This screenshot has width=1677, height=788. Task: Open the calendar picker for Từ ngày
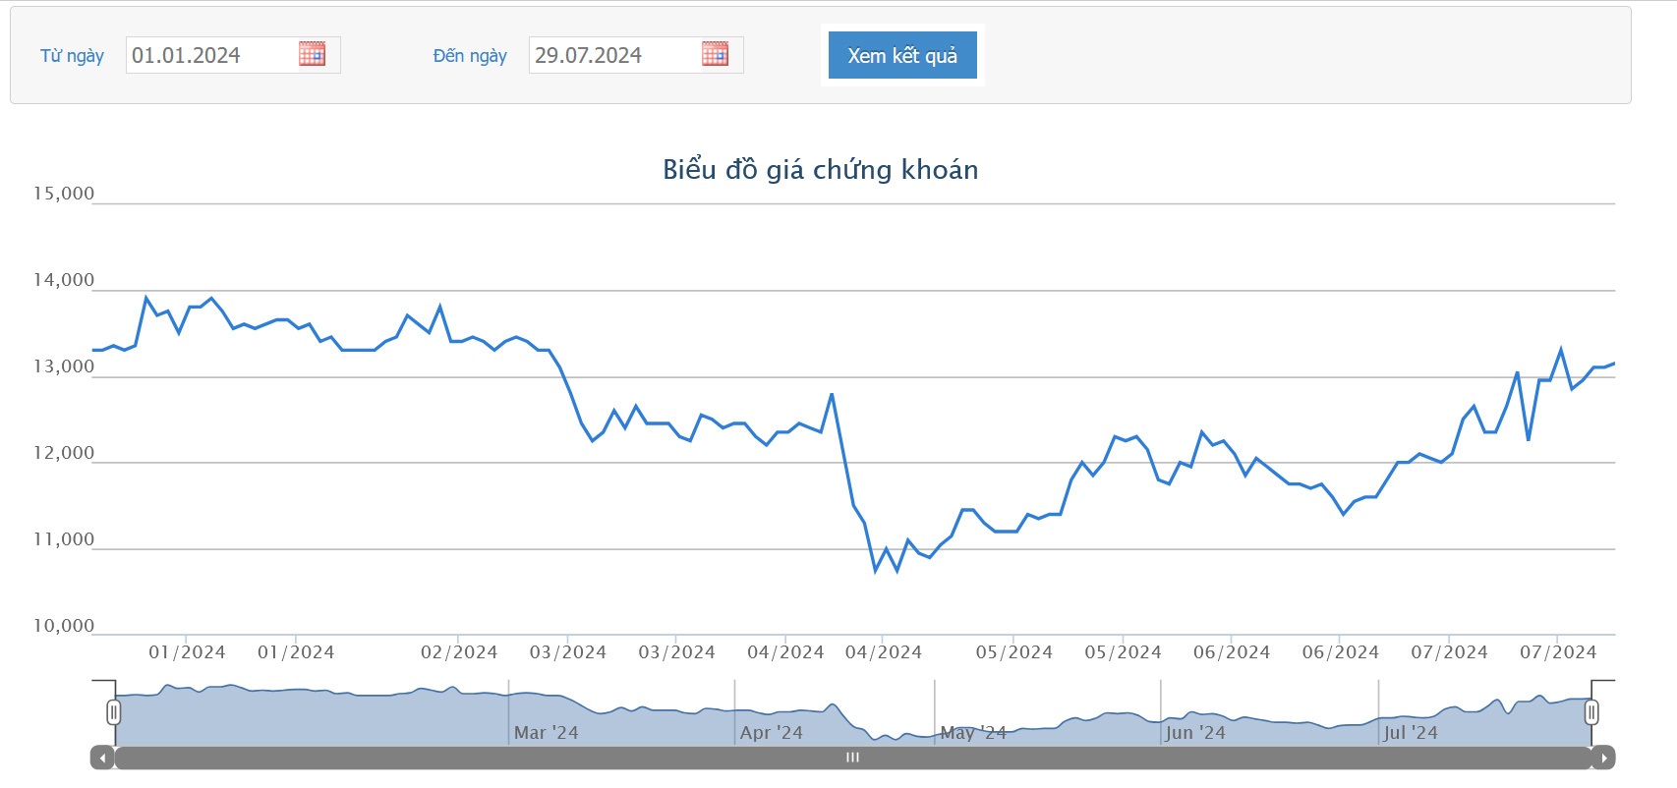pos(312,54)
